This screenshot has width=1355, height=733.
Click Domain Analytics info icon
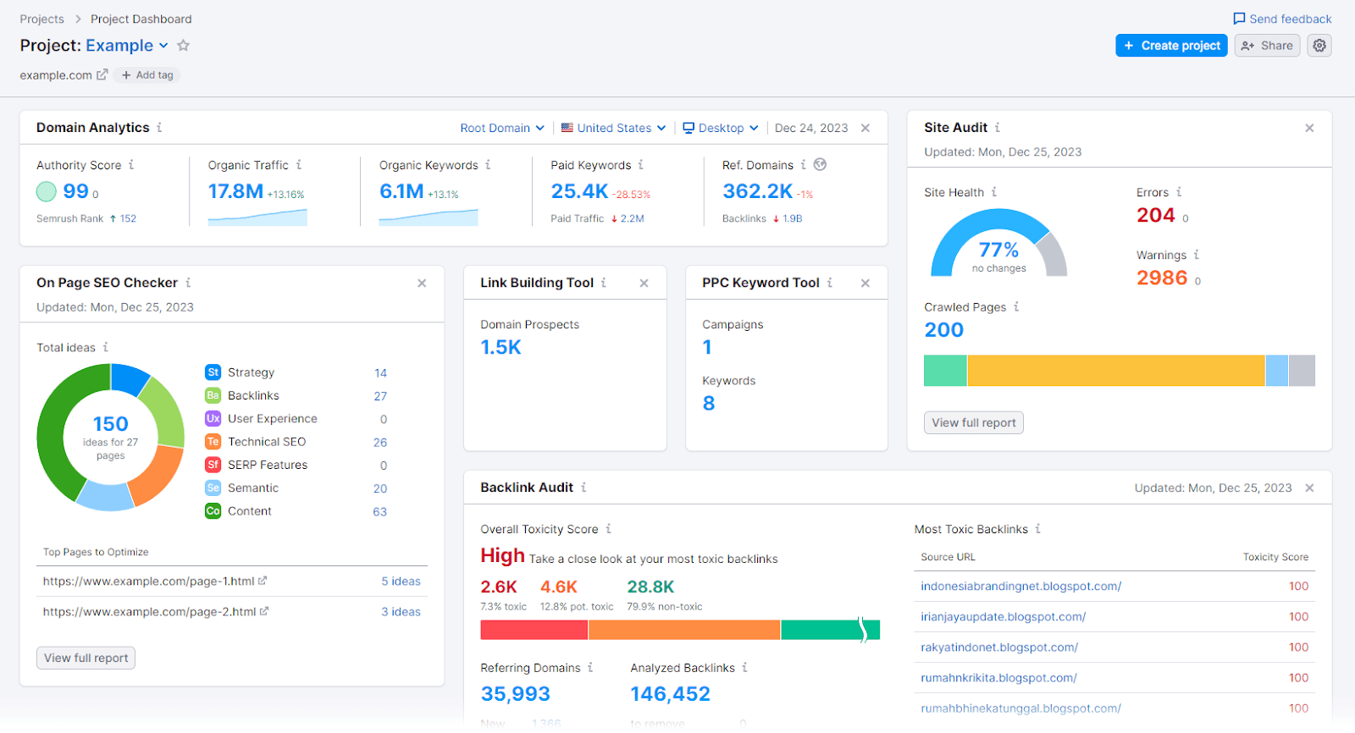[159, 128]
